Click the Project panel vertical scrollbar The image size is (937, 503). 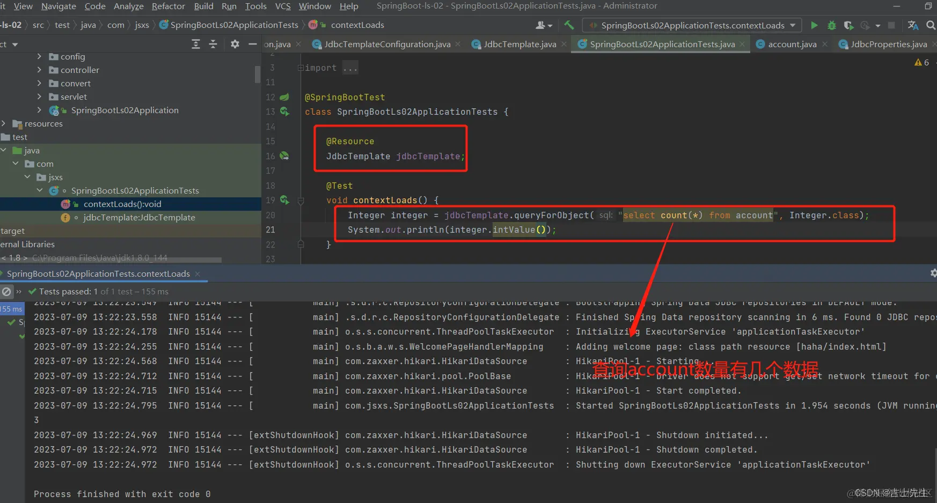click(x=258, y=74)
